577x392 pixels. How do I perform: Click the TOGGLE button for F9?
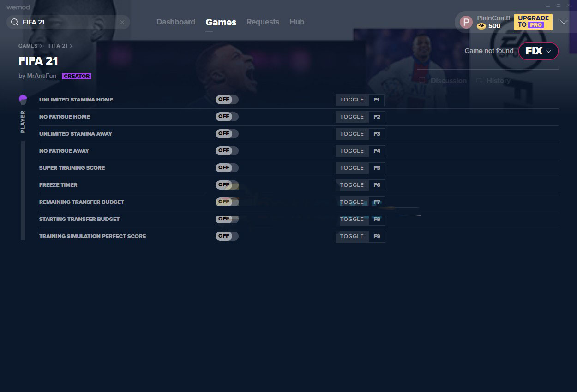[352, 236]
